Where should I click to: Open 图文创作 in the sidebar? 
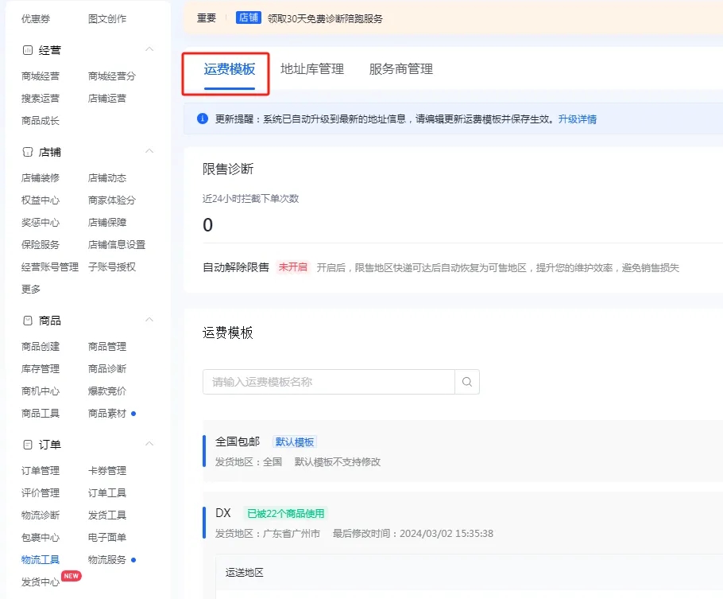click(x=107, y=19)
